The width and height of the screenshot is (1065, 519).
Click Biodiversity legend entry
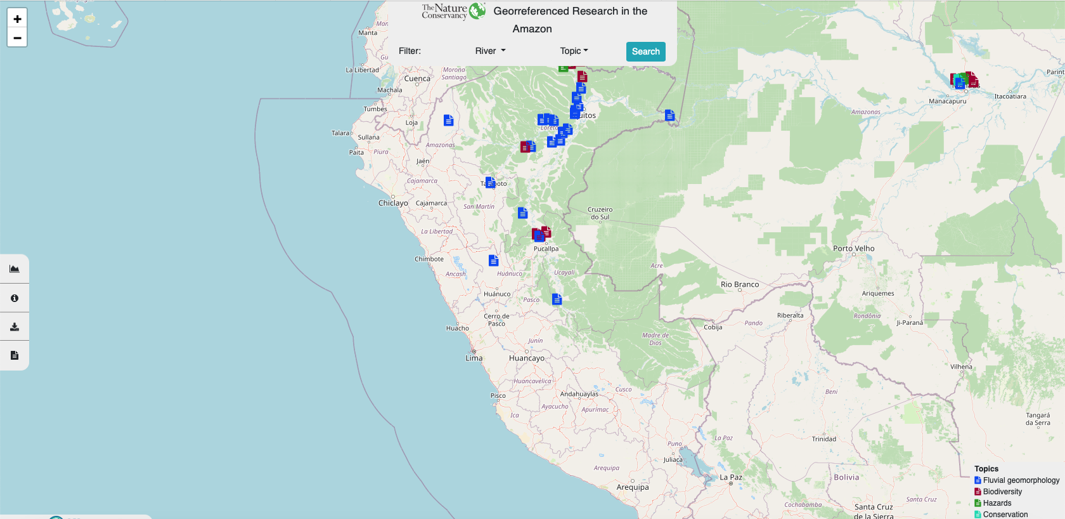point(1002,492)
